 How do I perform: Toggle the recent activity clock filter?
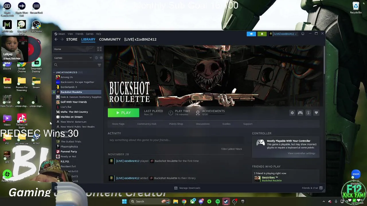point(96,58)
